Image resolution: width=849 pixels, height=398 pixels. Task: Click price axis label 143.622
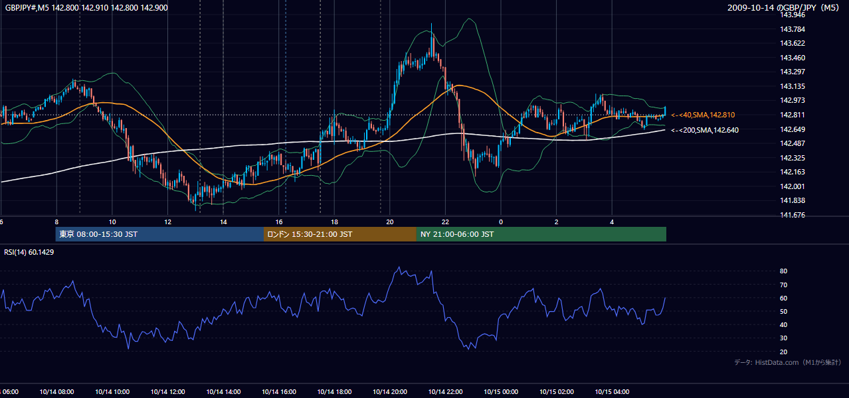pyautogui.click(x=793, y=43)
